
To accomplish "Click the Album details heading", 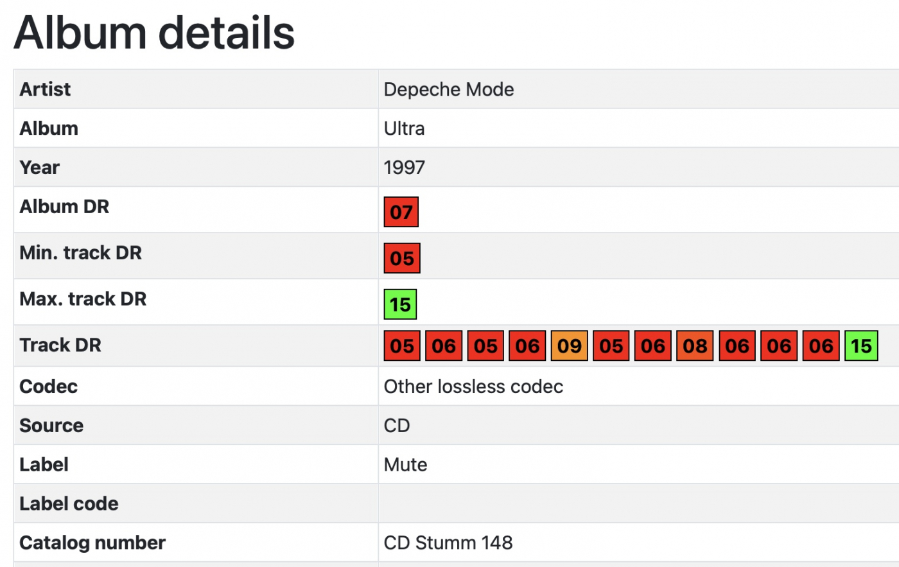I will tap(154, 32).
